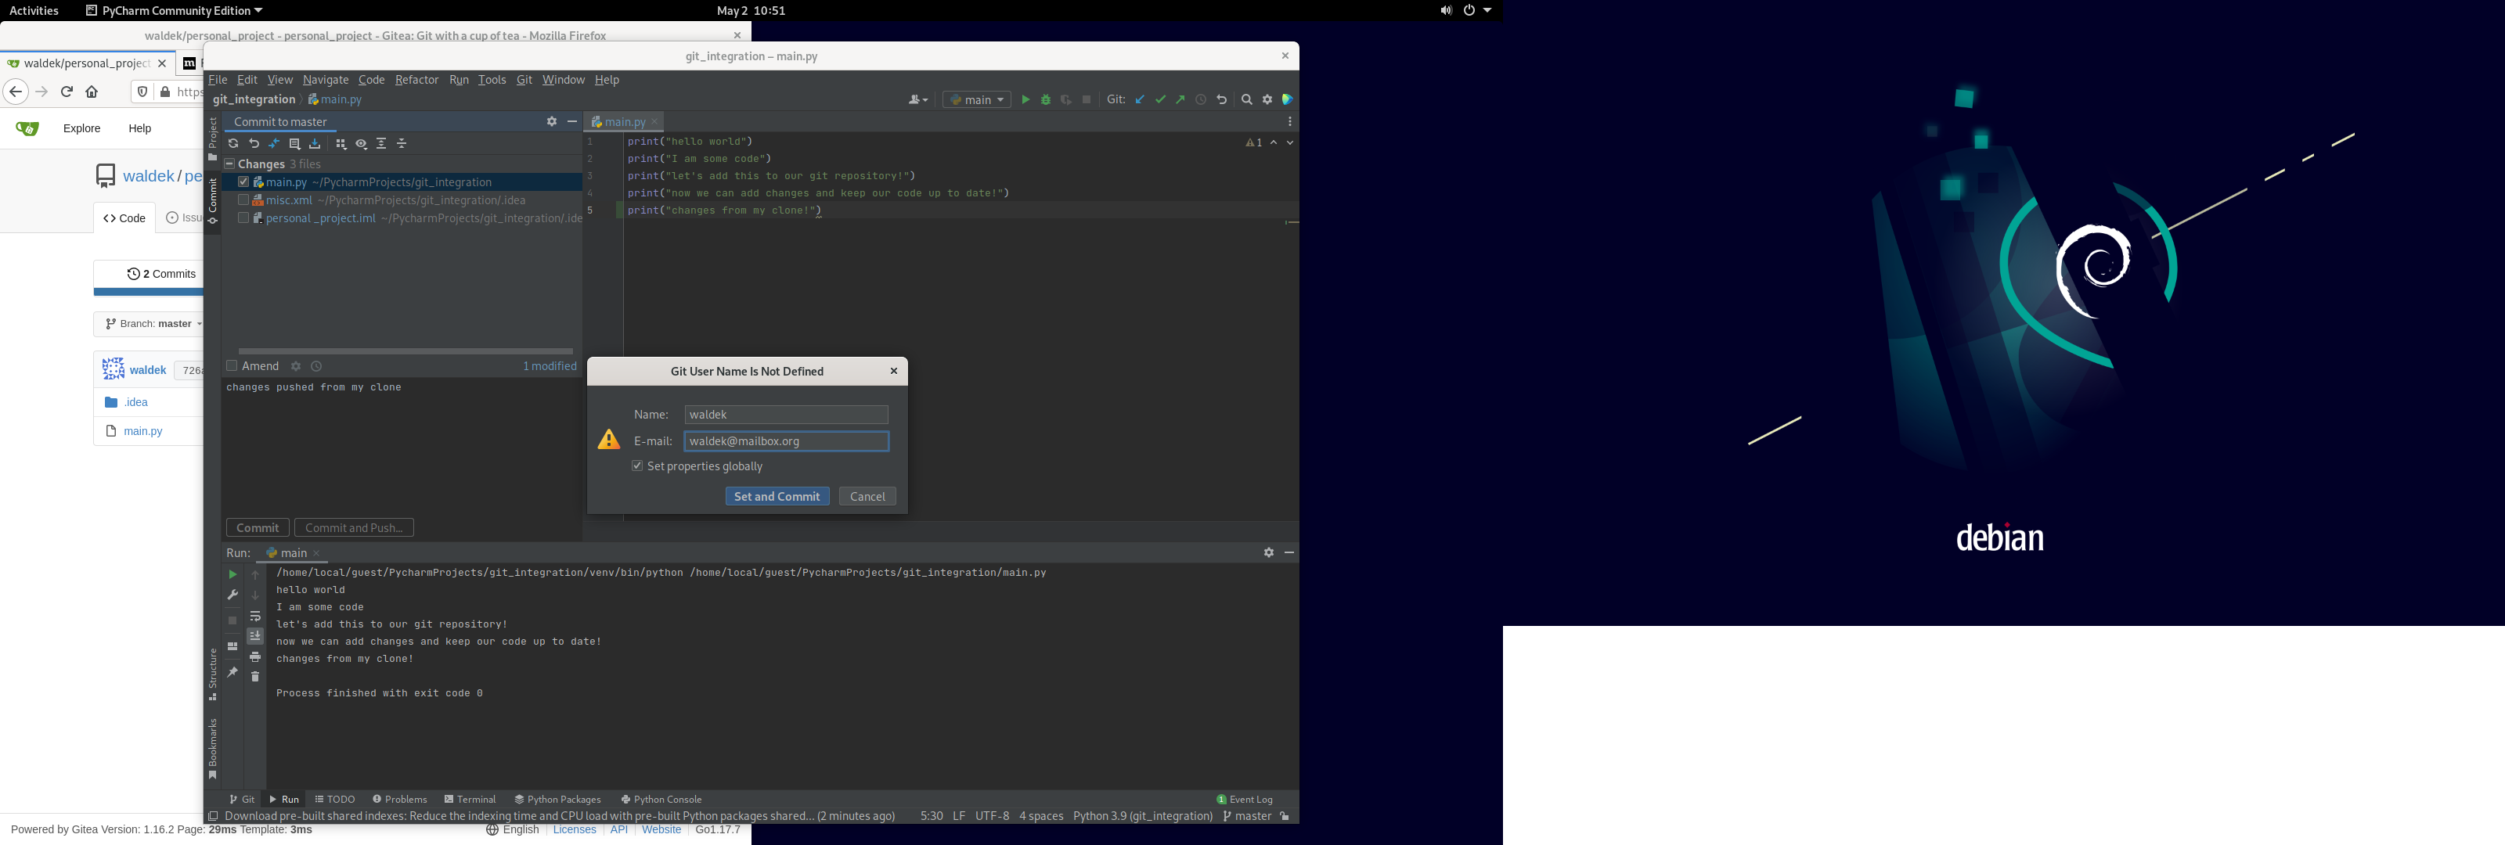Toggle Scroll to End in Run console
2505x845 pixels.
254,636
